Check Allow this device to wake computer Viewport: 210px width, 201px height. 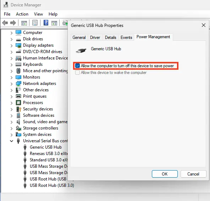77,73
